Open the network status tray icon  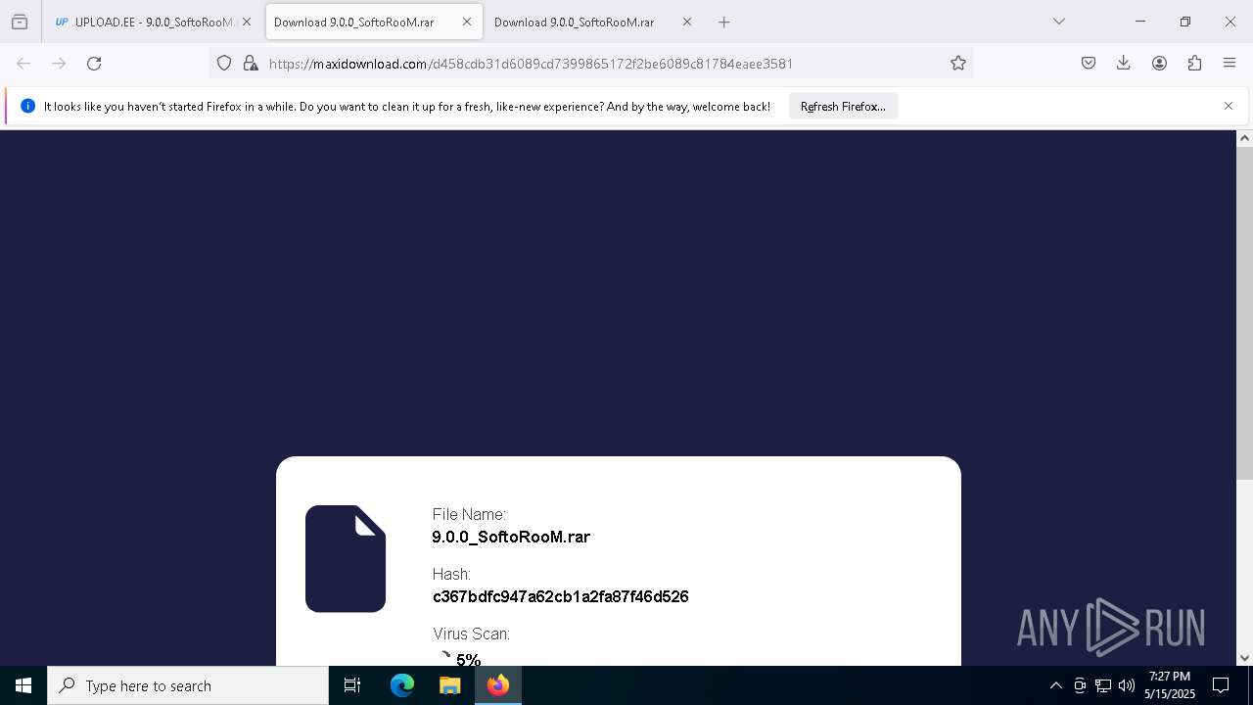coord(1103,685)
